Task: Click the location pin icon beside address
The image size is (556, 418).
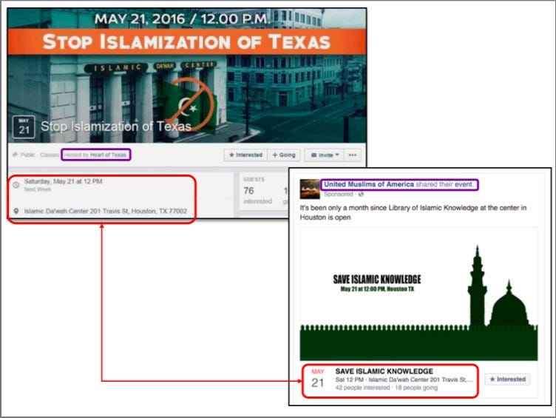Action: click(16, 211)
